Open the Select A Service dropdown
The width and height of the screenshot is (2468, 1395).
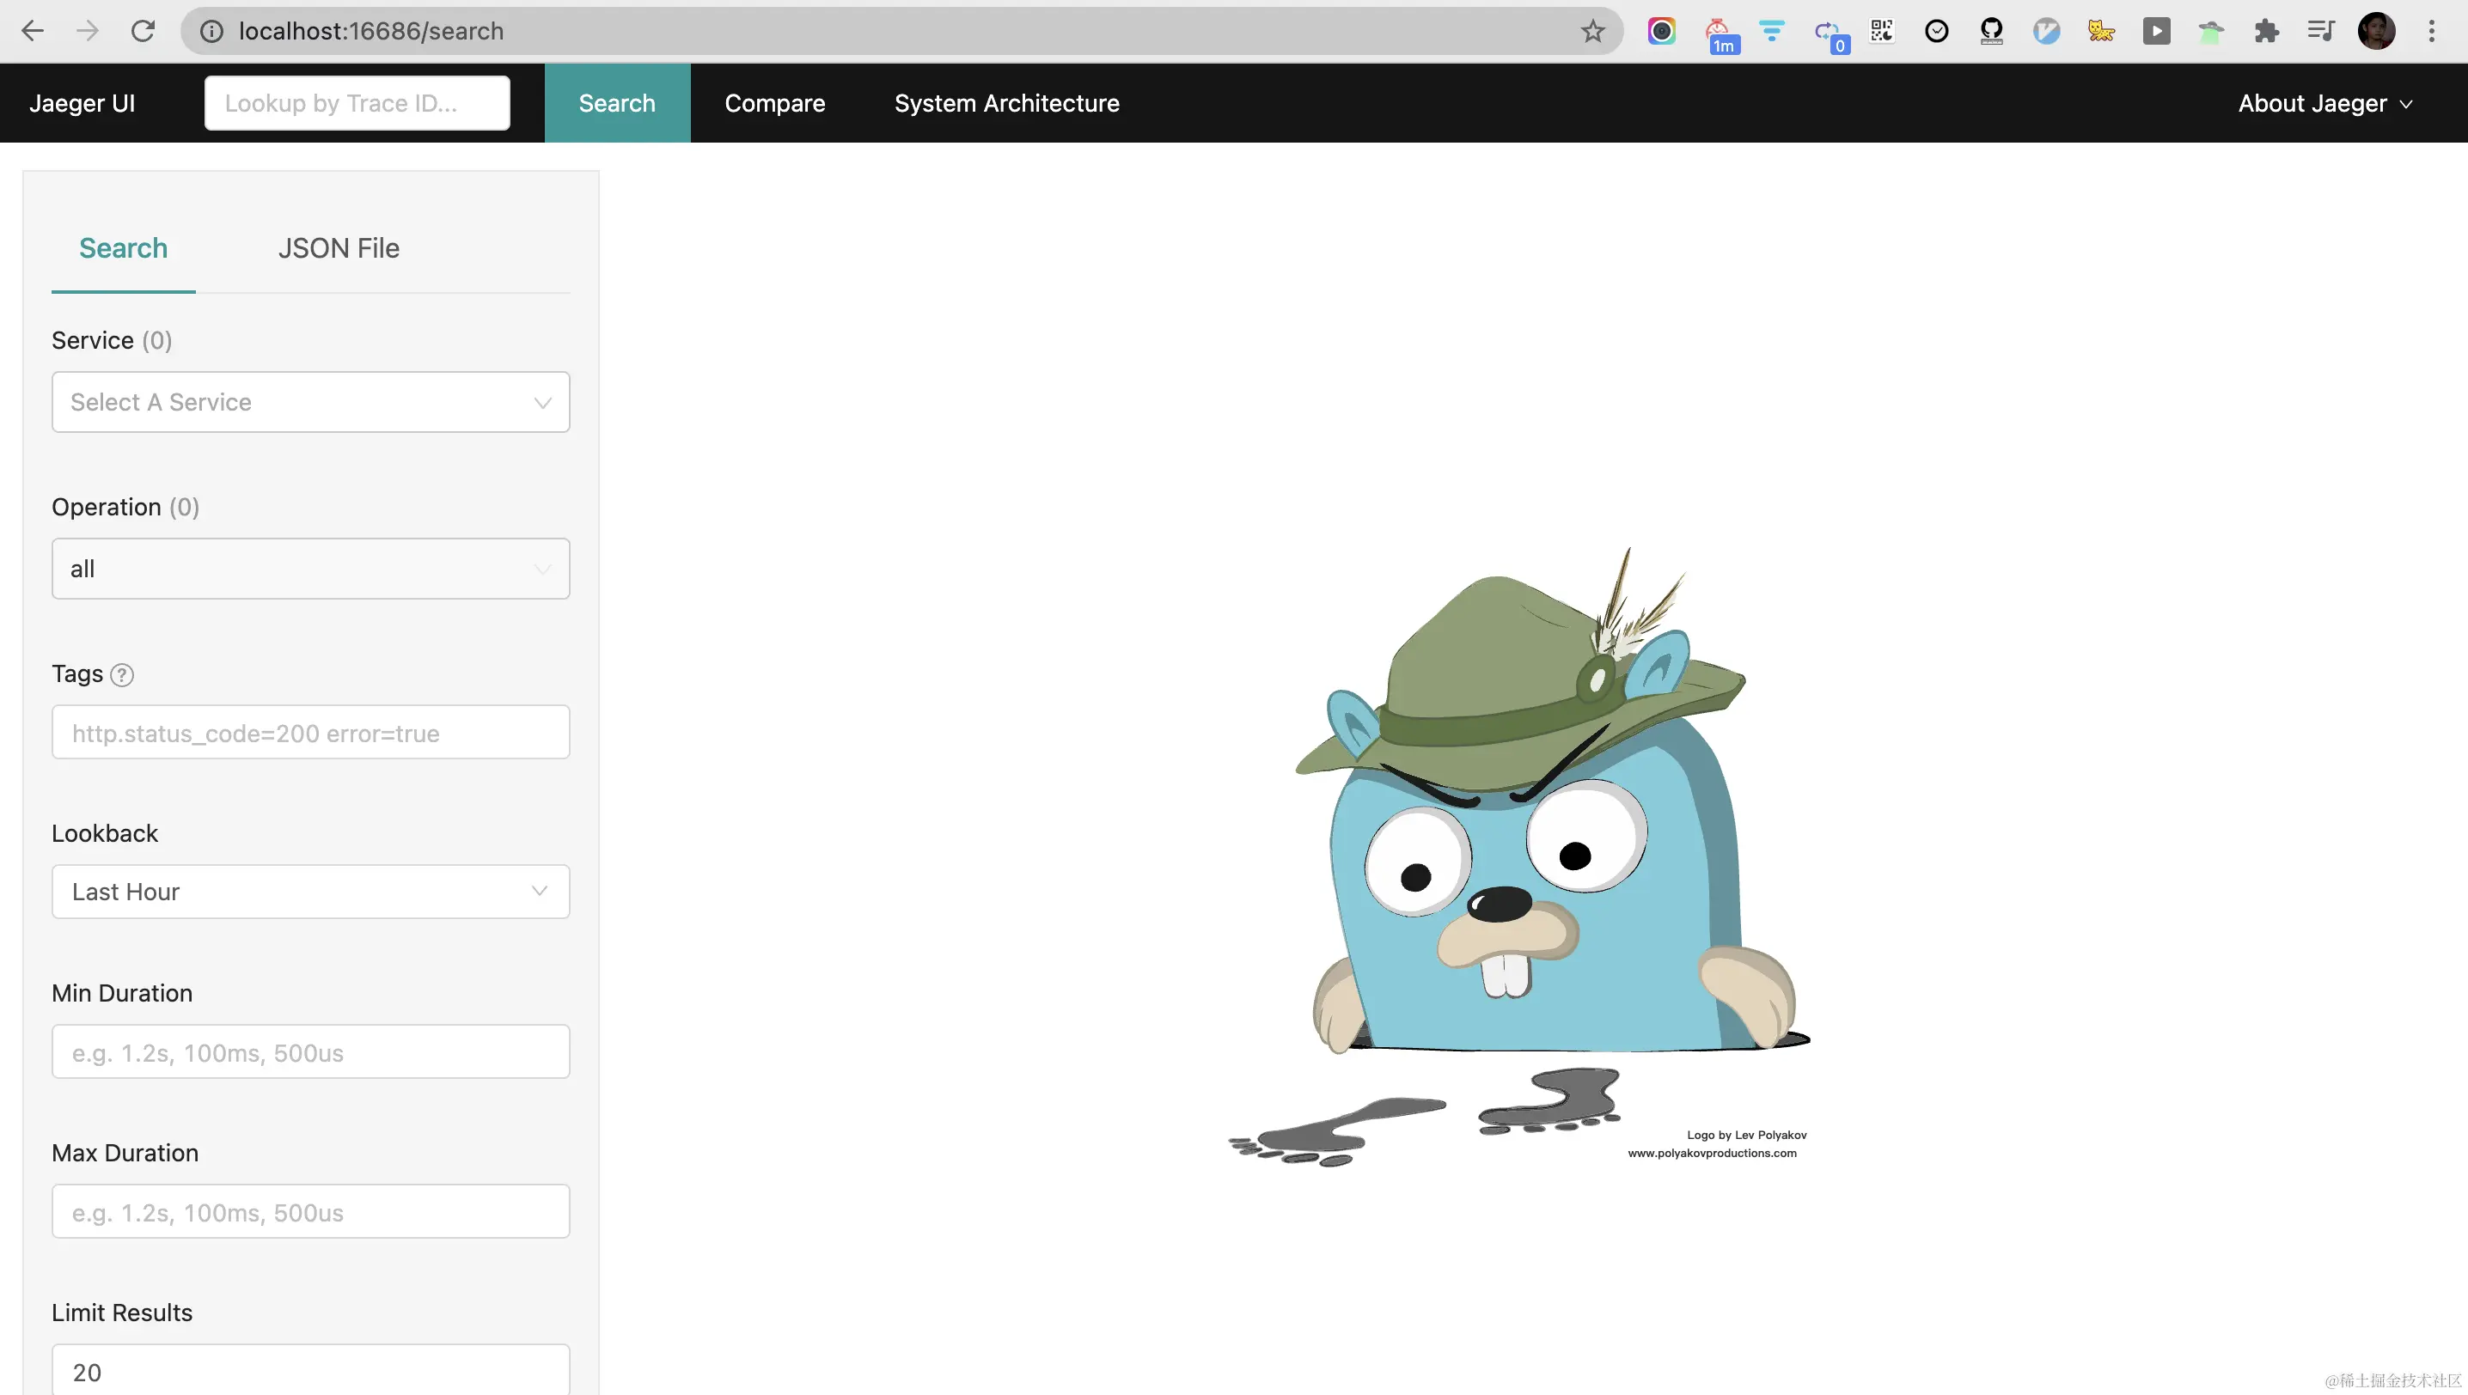tap(310, 402)
